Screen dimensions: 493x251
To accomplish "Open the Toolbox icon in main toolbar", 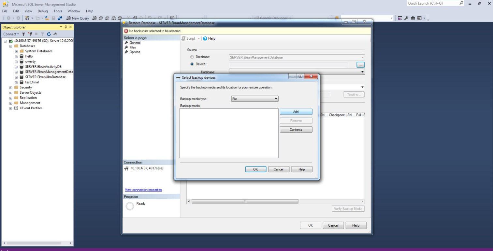I will coord(413,18).
